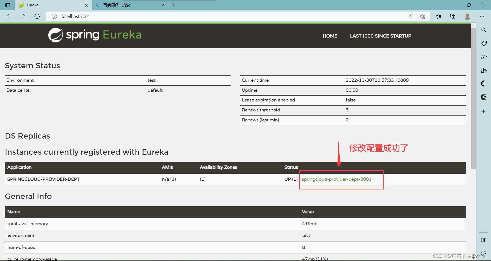The width and height of the screenshot is (491, 261).
Task: Open Read aloud from the address bar
Action: click(411, 16)
